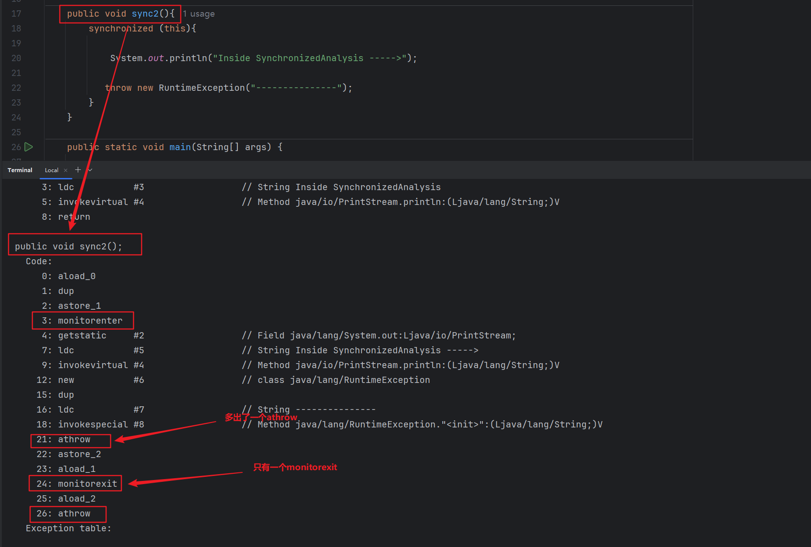Click the 'Exception table:' line in terminal
The width and height of the screenshot is (811, 547).
click(x=68, y=528)
